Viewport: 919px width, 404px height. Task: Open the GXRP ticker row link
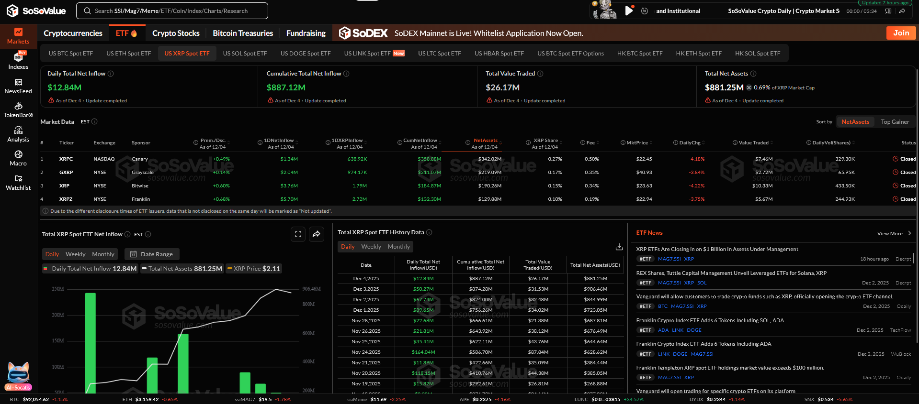click(66, 172)
